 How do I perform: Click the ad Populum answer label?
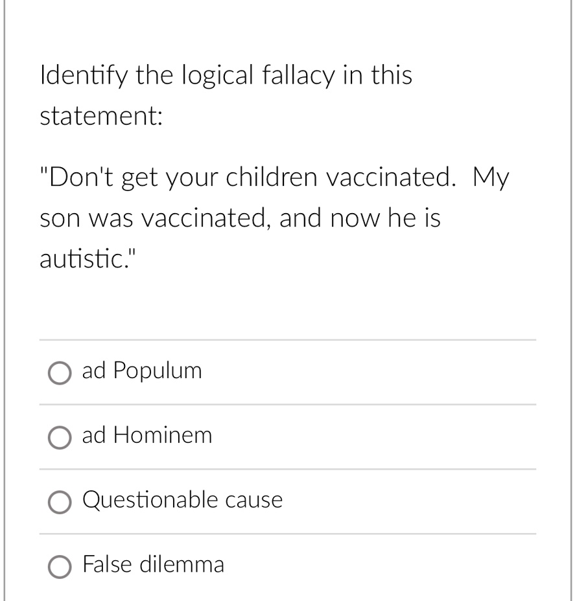141,371
